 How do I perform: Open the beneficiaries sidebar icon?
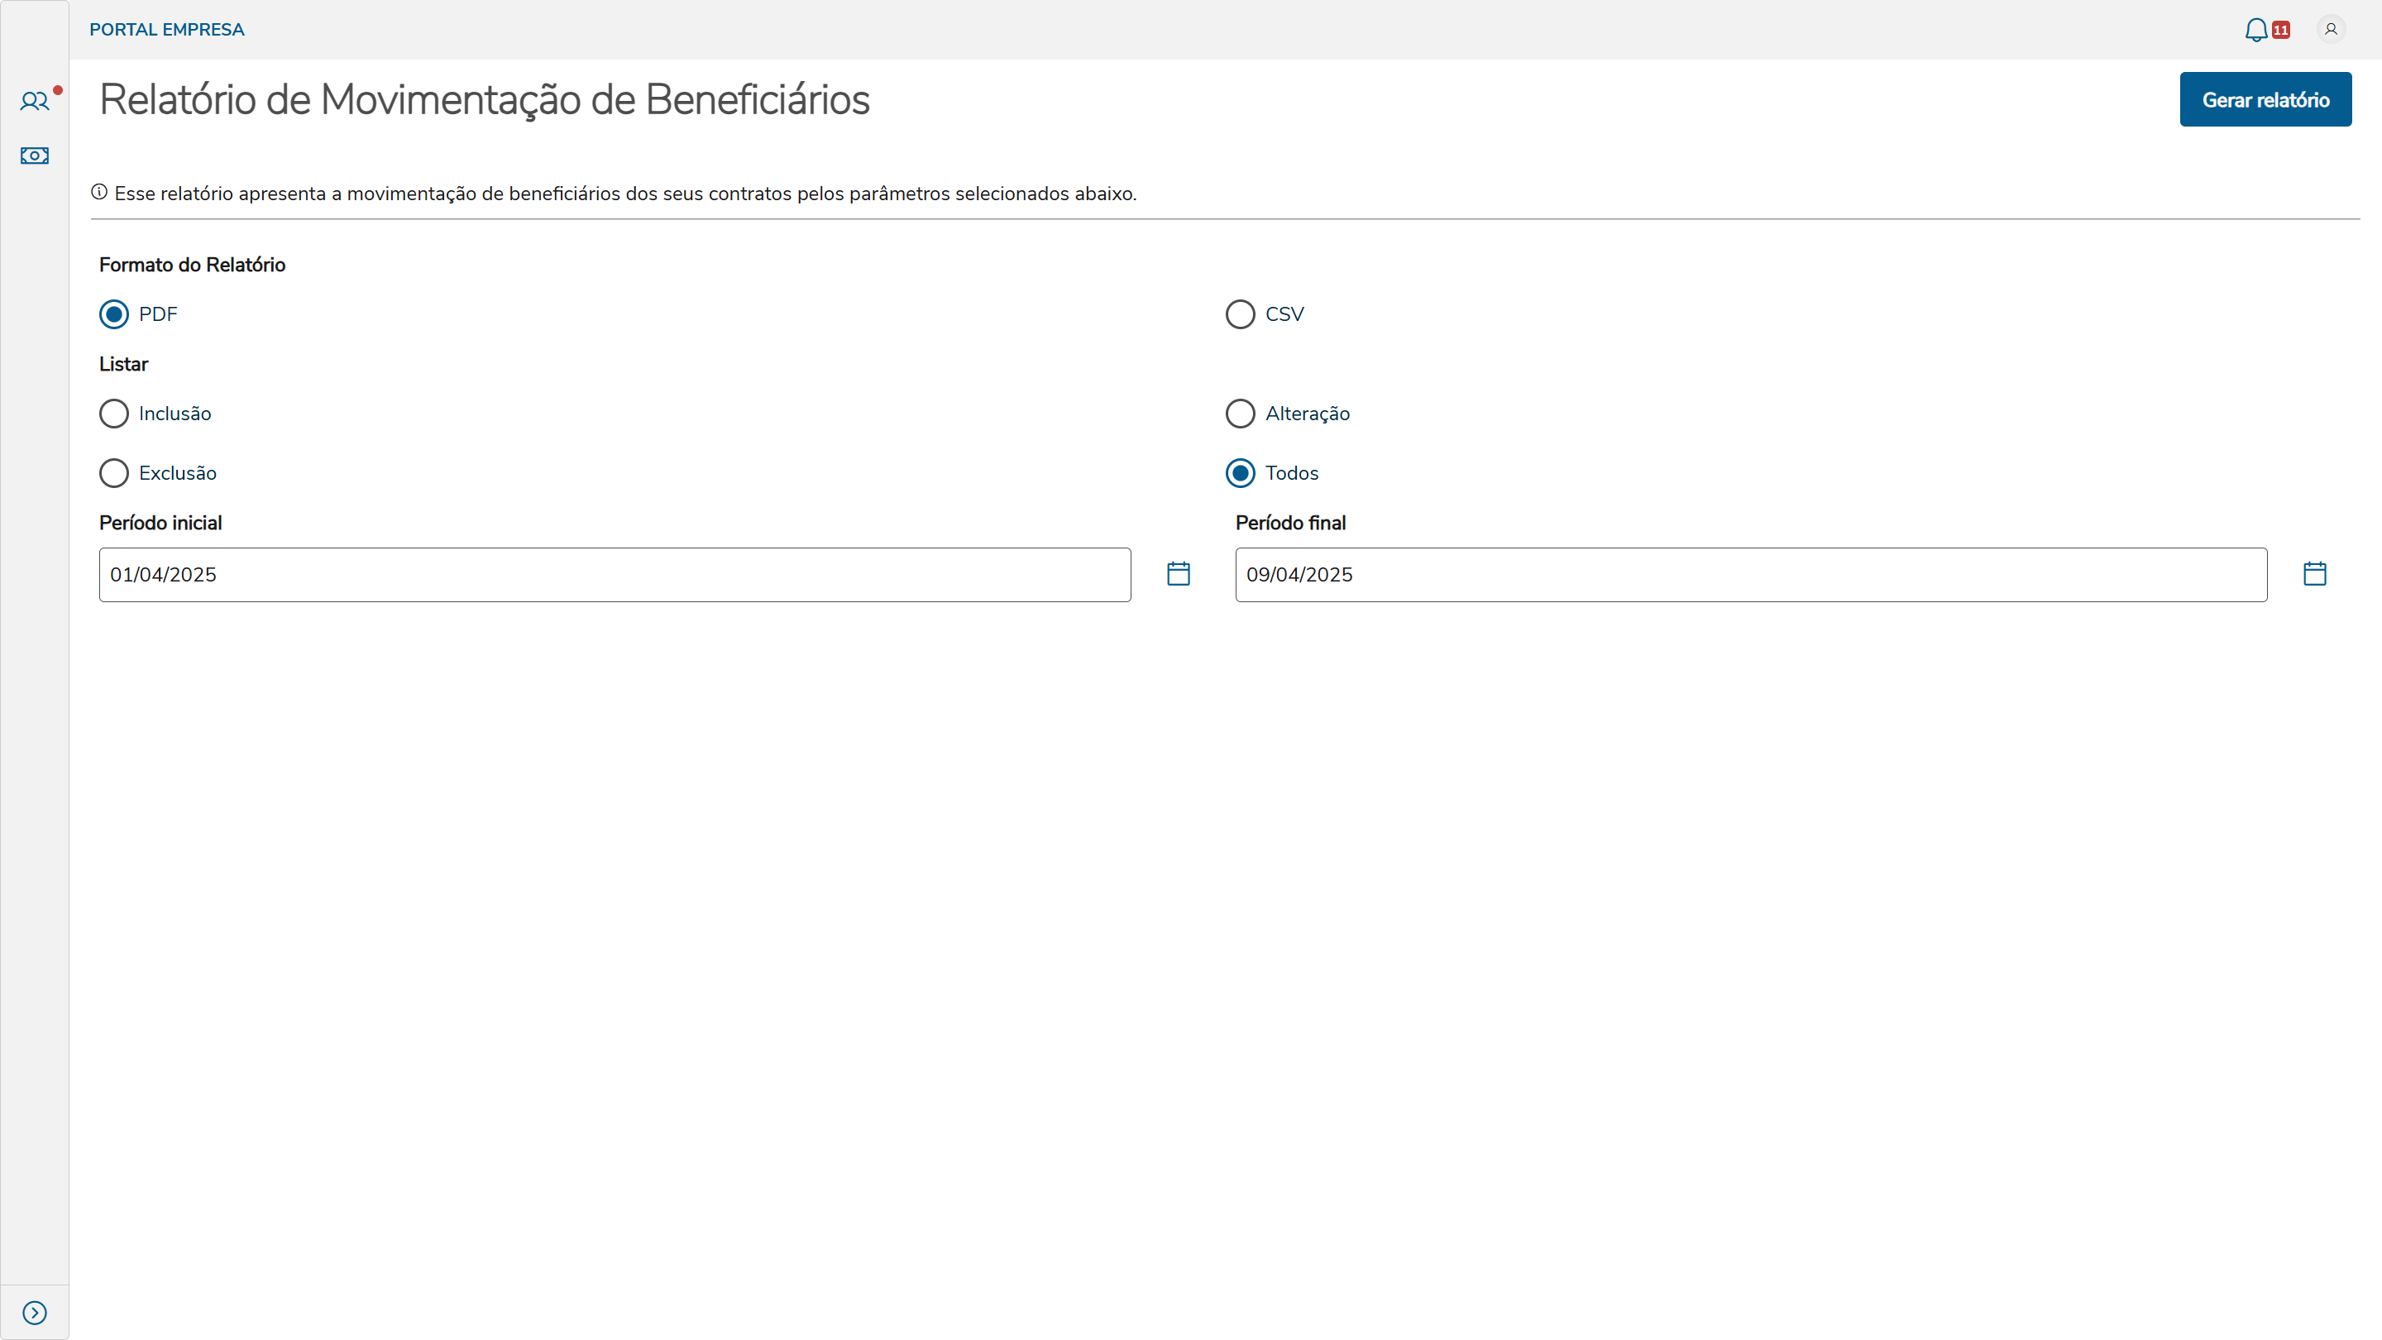(x=34, y=101)
